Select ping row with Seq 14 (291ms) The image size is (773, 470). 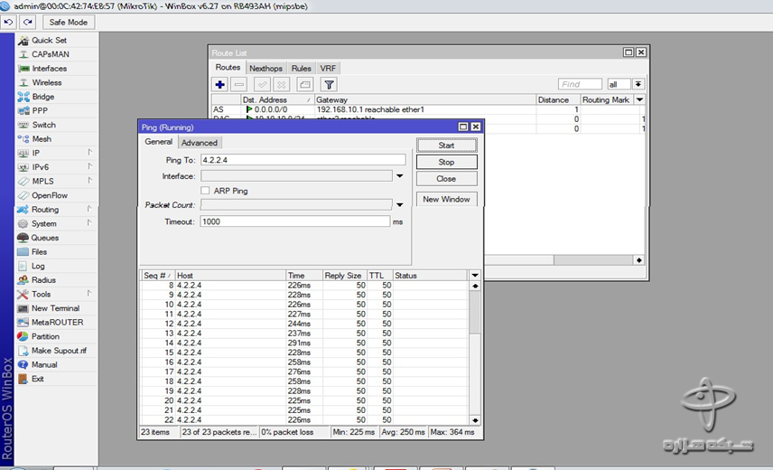(x=304, y=343)
